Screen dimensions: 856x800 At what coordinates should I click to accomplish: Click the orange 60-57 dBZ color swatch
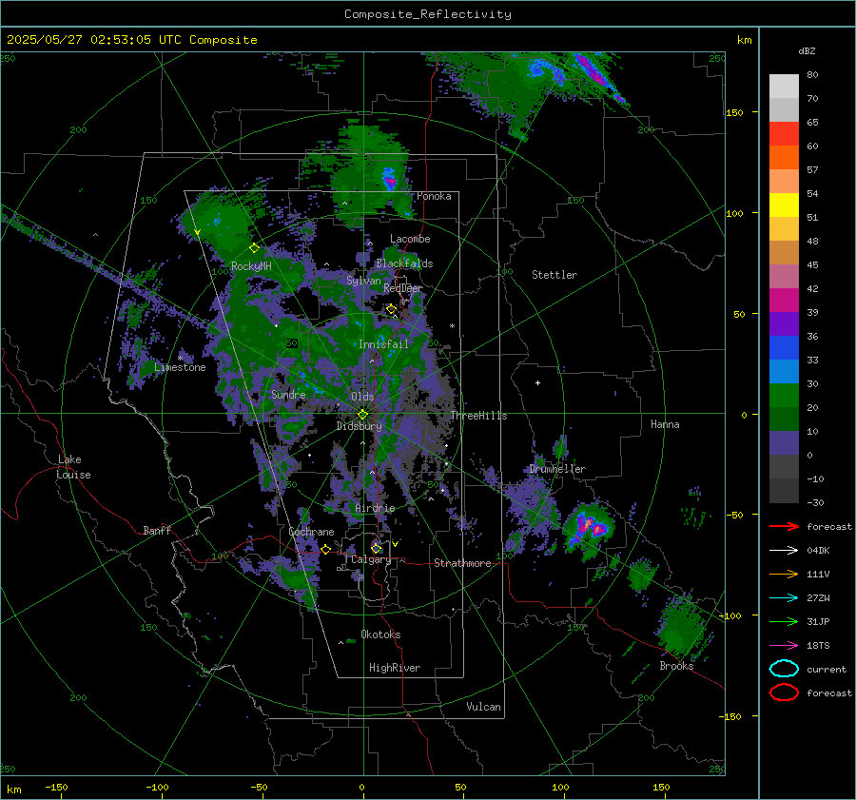coord(784,158)
